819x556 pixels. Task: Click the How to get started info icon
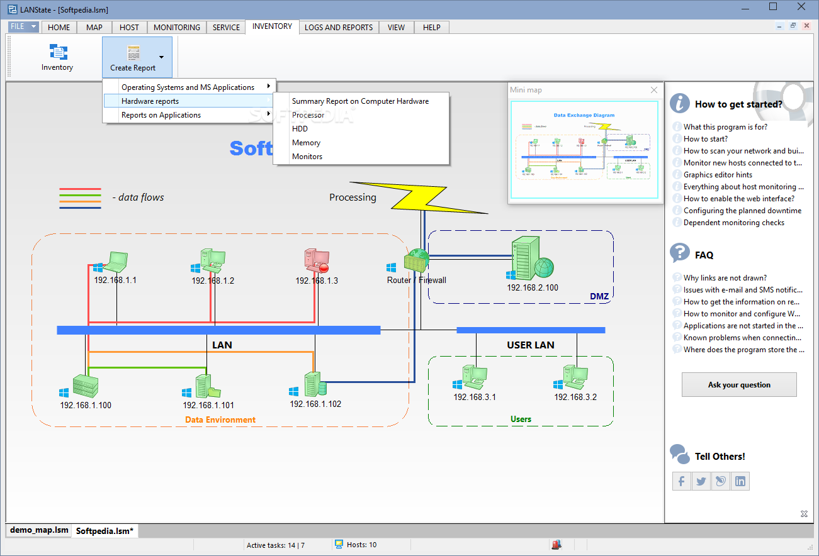(680, 103)
